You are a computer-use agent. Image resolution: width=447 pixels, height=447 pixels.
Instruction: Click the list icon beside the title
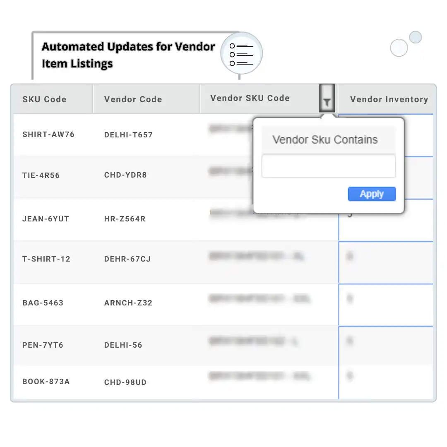pyautogui.click(x=242, y=54)
